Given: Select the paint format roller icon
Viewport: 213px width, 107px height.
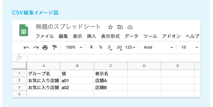Looking at the screenshot, I should point(55,47).
